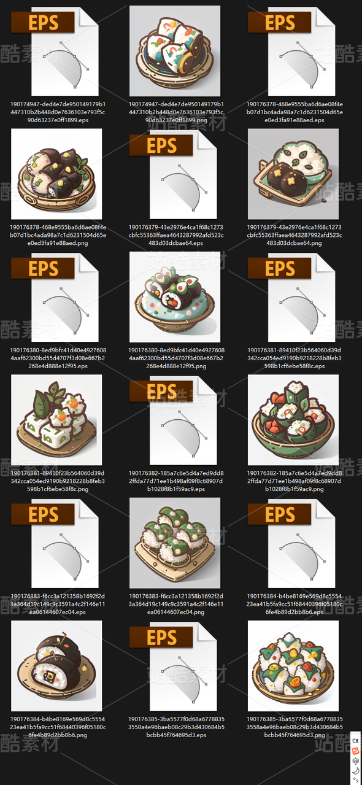The image size is (362, 785).
Task: Select the 190176382 EPS file icon
Action: (174, 420)
